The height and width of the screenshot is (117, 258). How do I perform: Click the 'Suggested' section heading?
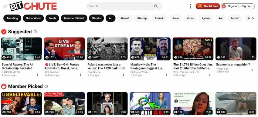pyautogui.click(x=20, y=32)
